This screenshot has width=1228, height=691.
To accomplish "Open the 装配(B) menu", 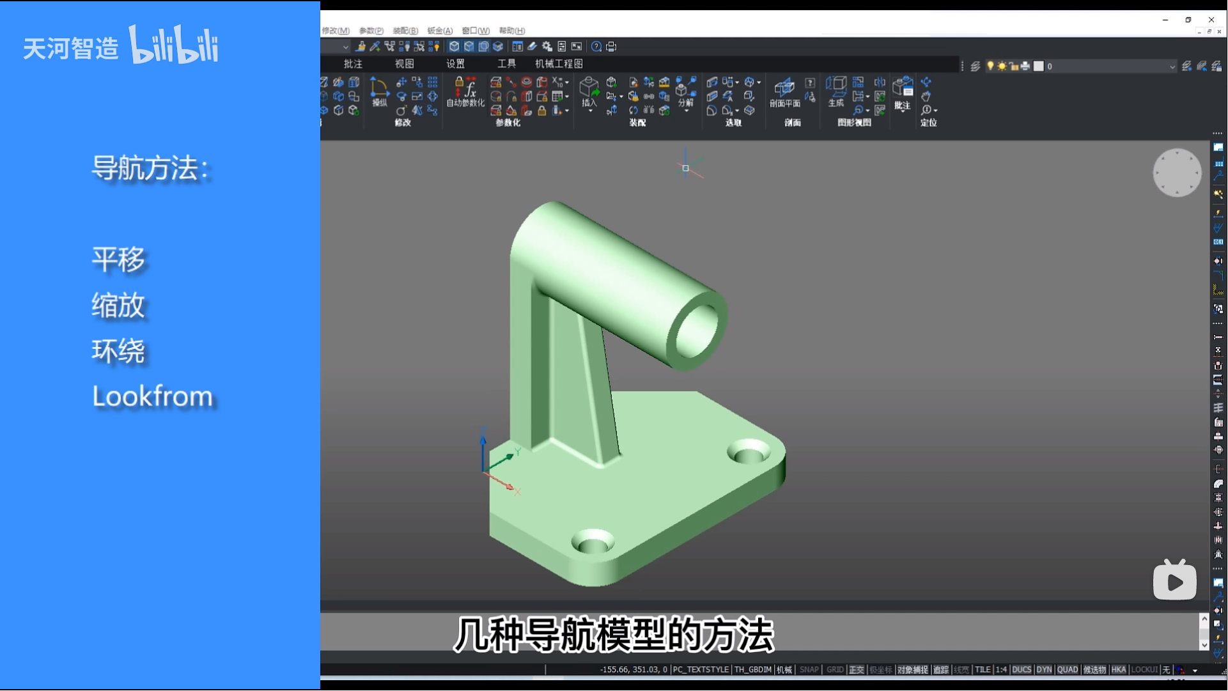I will 405,31.
